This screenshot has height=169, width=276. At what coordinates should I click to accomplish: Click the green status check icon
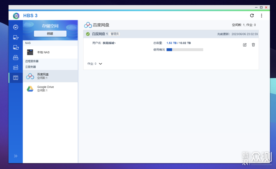point(88,34)
